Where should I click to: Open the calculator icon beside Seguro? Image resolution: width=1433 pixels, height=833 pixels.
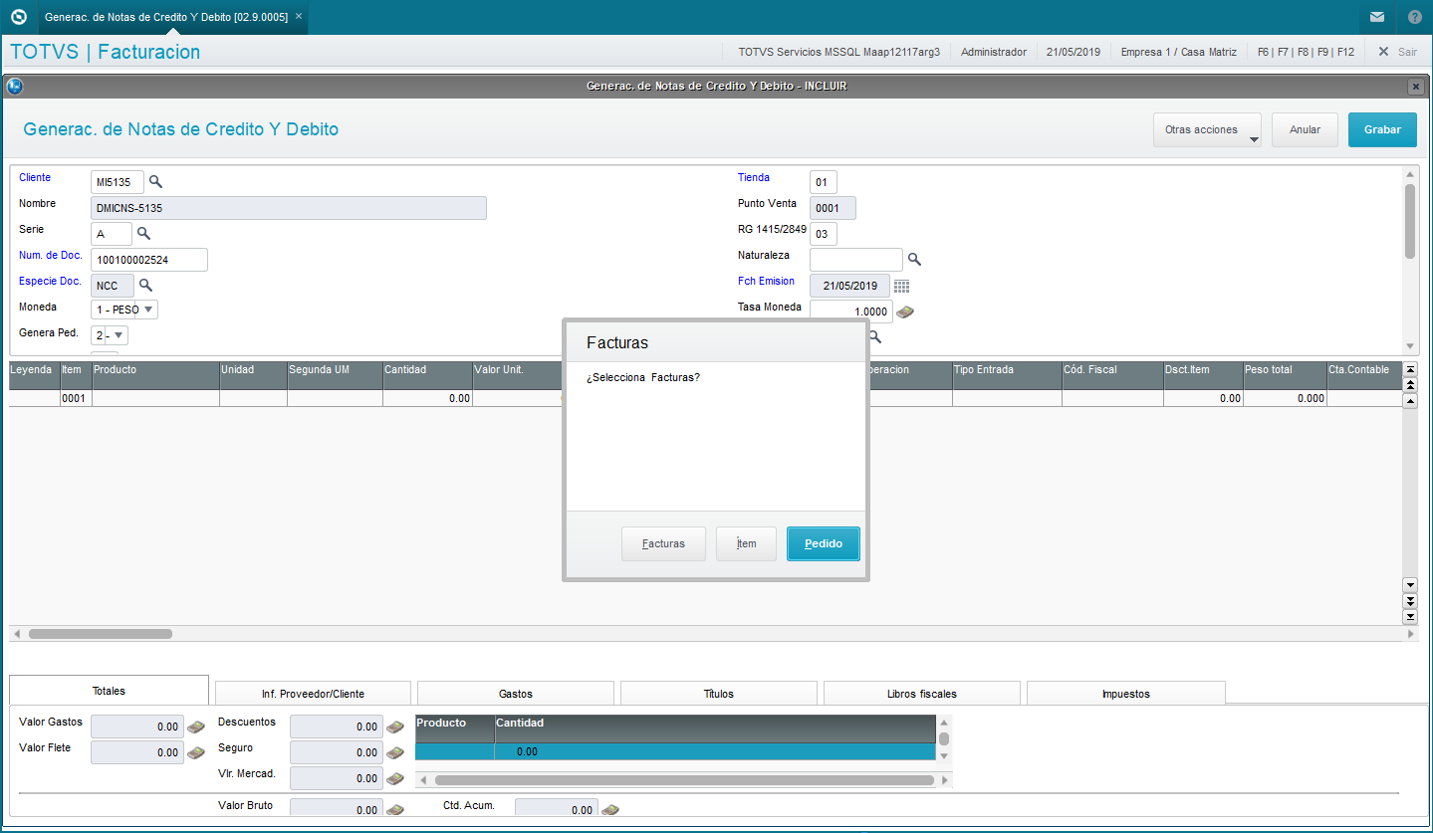click(395, 752)
